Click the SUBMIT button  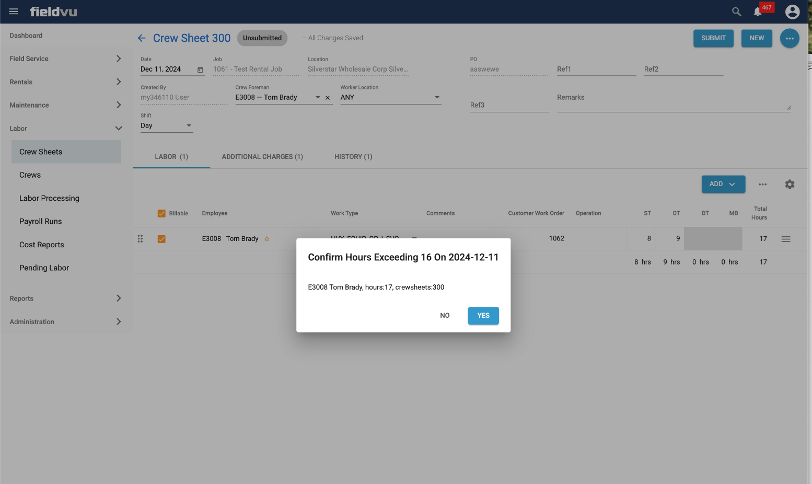713,38
